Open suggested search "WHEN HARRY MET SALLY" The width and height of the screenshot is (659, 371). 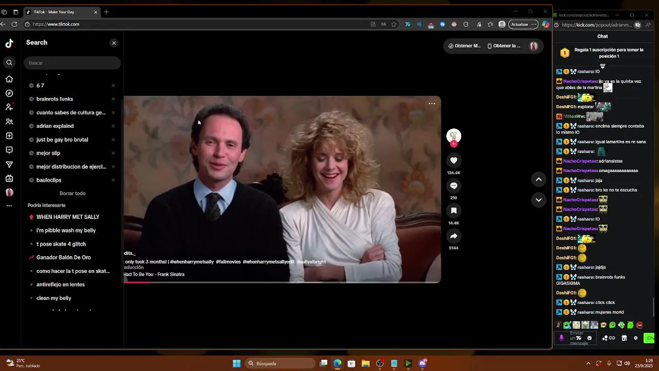point(68,217)
